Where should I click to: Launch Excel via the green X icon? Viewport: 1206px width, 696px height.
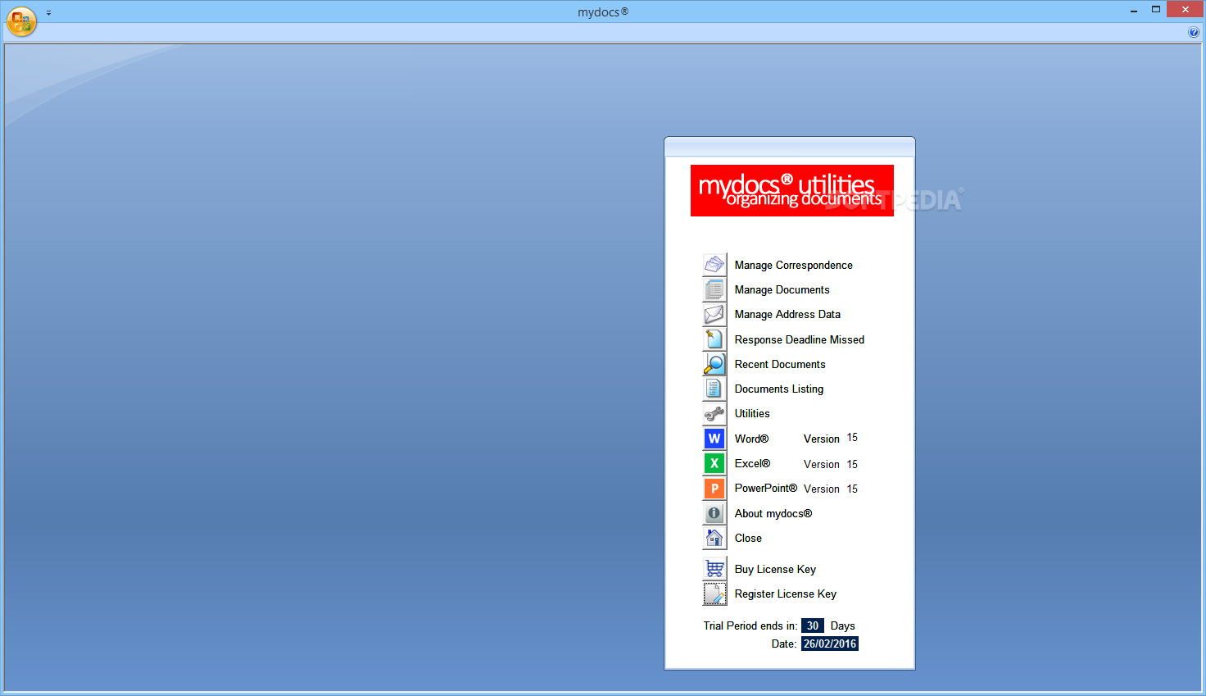(714, 463)
